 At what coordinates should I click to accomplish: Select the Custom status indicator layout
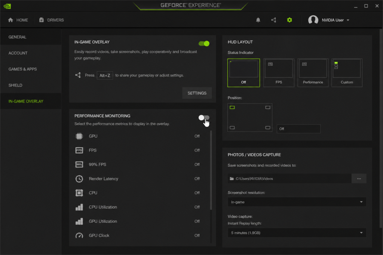pos(347,73)
